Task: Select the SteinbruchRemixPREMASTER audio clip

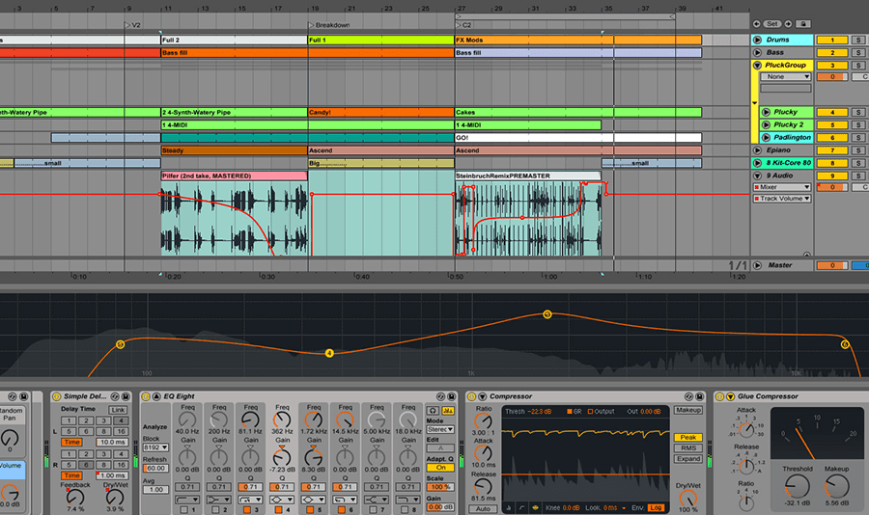Action: click(527, 176)
